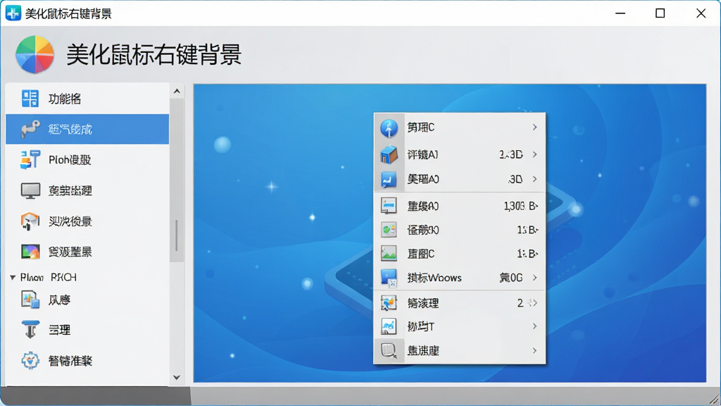The image size is (721, 406).
Task: Click the blue T-shaped clamp sidebar icon
Action: tap(30, 330)
